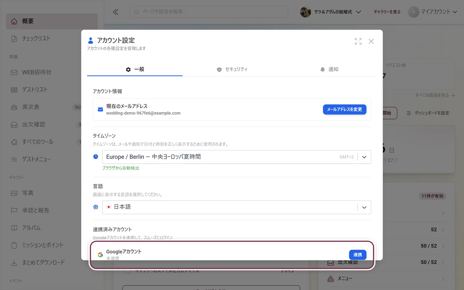This screenshot has width=464, height=290.
Task: Click the cake icon beside メニュー
Action: 331,279
